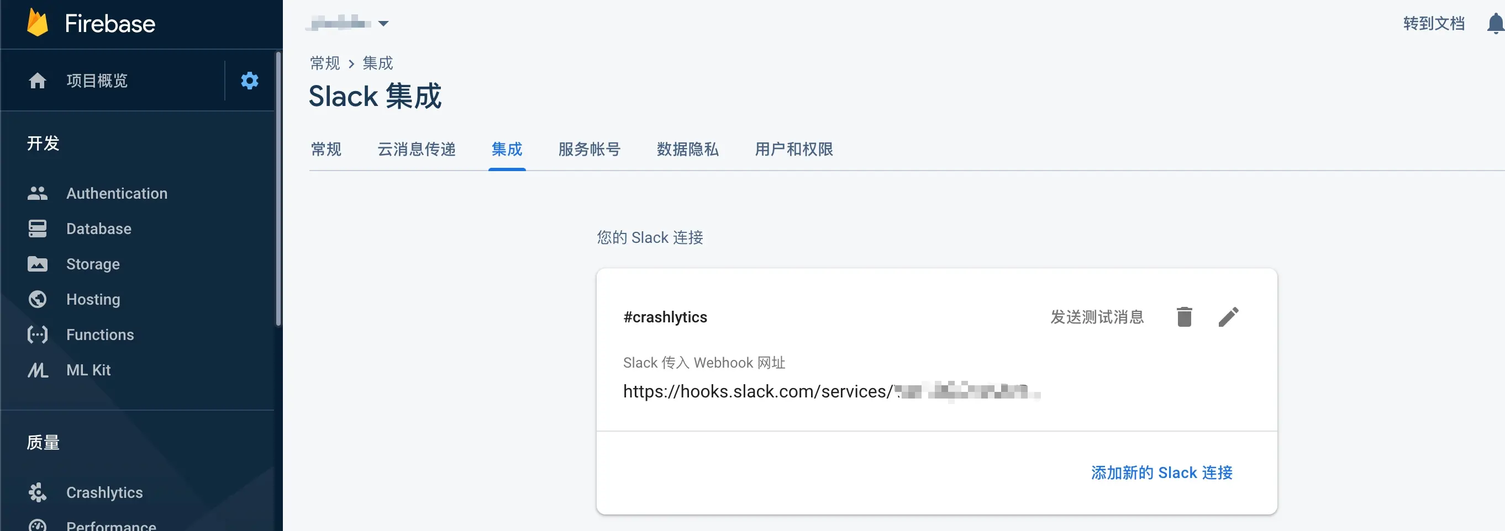
Task: Click the Hosting globe icon
Action: 38,299
